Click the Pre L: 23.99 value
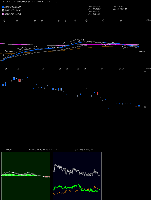Screen dimensions: 151x200 94,12
